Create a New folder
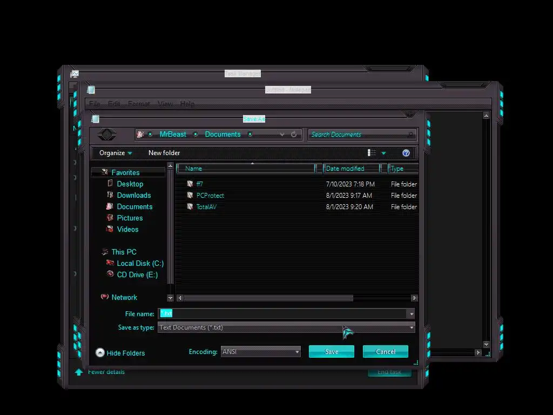Image resolution: width=553 pixels, height=415 pixels. coord(164,153)
